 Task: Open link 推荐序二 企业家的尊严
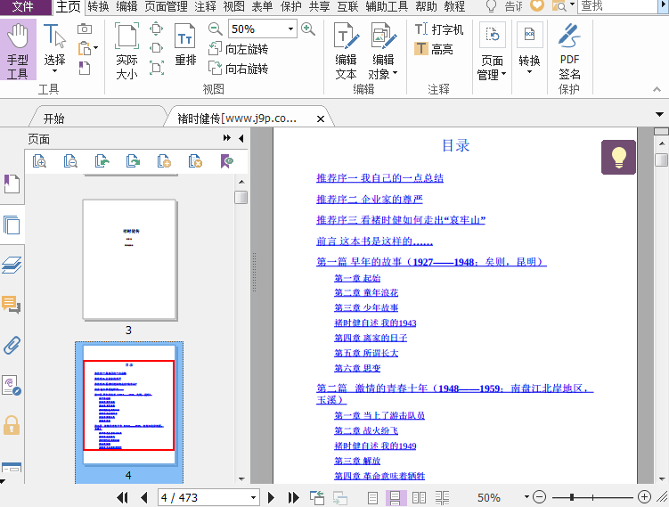tap(370, 199)
